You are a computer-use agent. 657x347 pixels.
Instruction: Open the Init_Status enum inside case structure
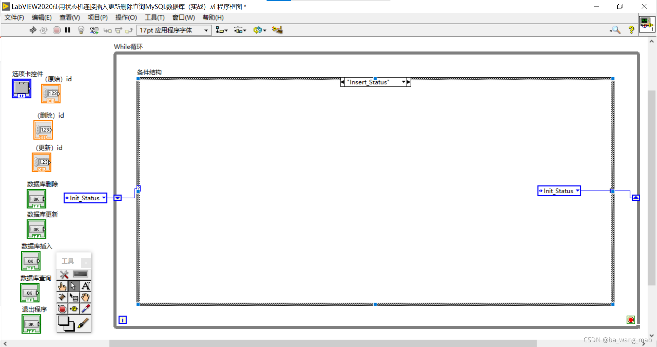559,191
